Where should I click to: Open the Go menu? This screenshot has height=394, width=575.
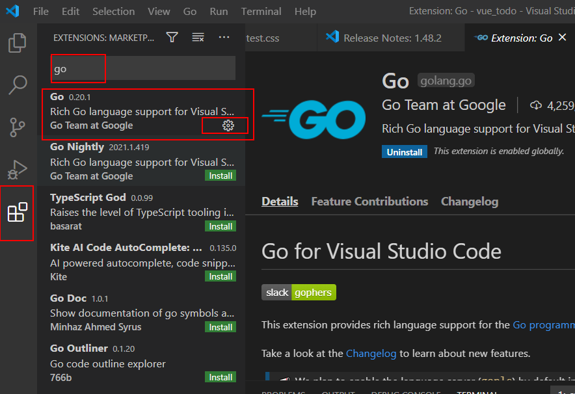(x=189, y=11)
